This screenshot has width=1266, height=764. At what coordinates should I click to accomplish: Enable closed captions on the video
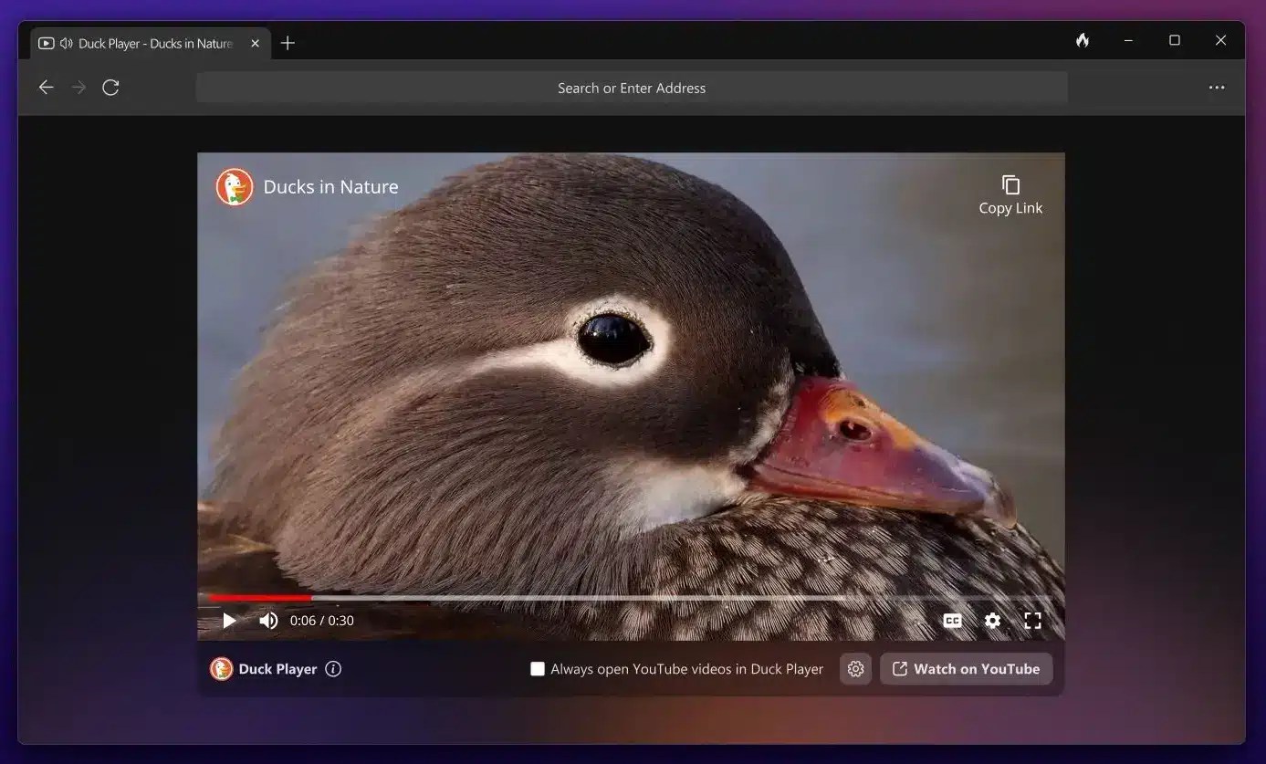(x=952, y=620)
